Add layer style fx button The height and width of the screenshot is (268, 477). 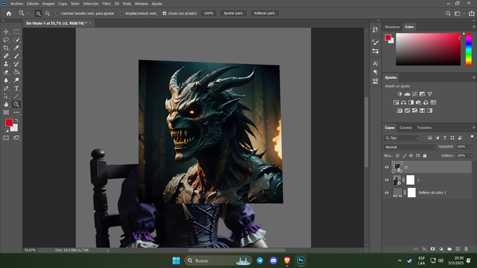click(424, 249)
